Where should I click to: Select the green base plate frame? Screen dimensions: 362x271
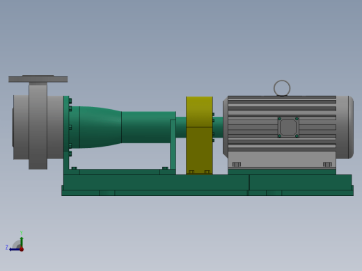pos(207,185)
